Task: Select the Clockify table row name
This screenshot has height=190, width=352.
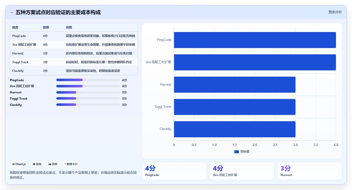Action: tap(18, 71)
